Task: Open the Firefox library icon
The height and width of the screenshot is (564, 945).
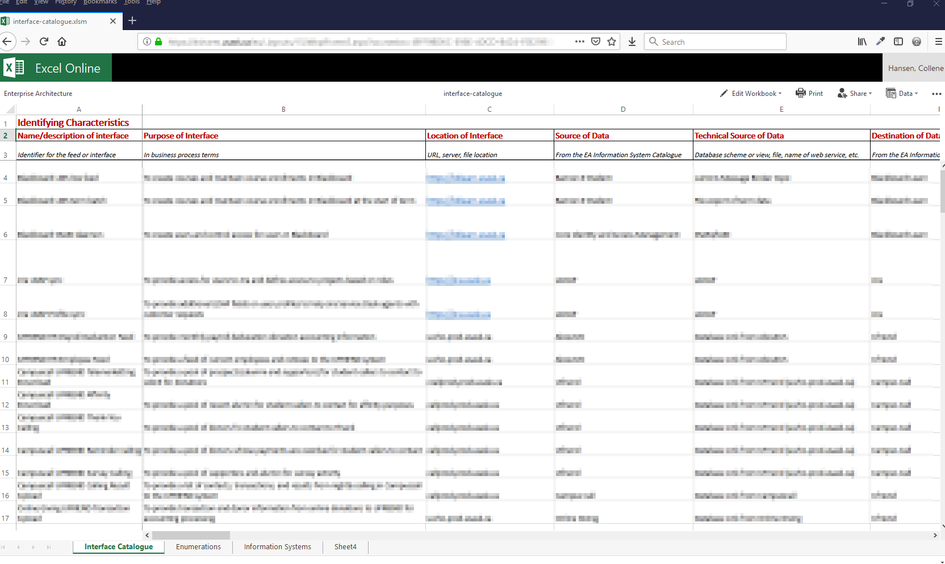Action: (x=862, y=41)
